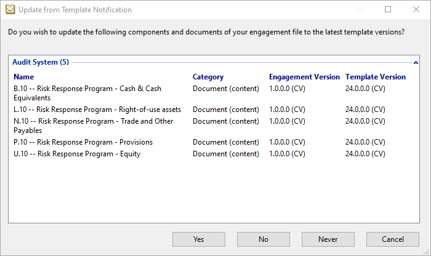Click the No button

point(264,239)
